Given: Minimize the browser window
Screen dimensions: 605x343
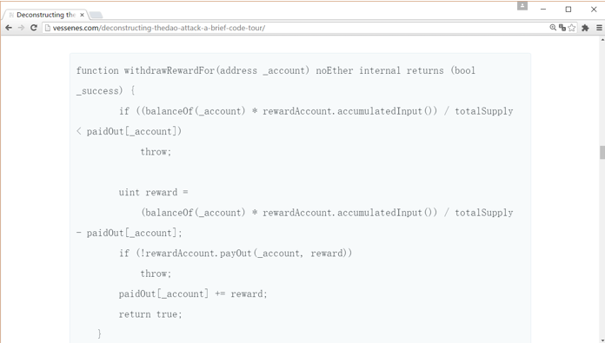Looking at the screenshot, I should tap(543, 10).
